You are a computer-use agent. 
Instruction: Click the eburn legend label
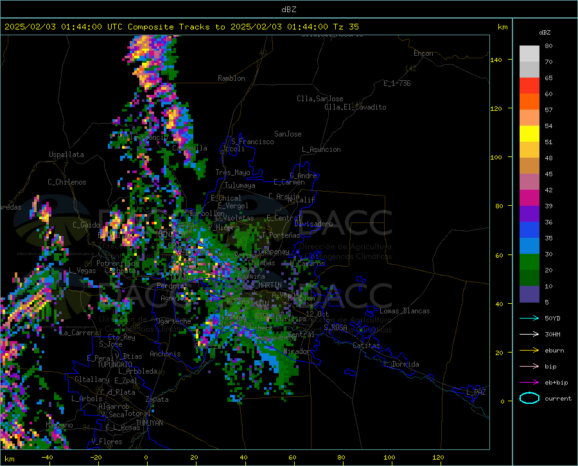coord(554,351)
